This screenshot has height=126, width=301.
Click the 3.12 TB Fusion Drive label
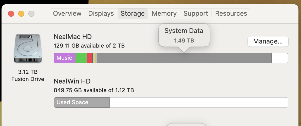click(x=28, y=75)
